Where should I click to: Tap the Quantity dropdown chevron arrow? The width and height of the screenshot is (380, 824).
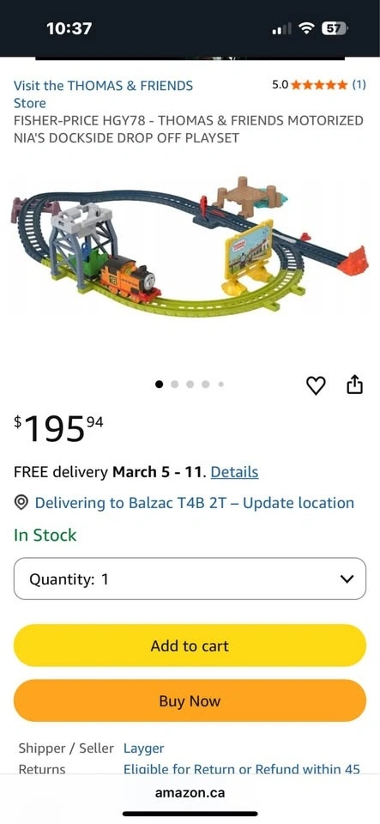pos(347,579)
